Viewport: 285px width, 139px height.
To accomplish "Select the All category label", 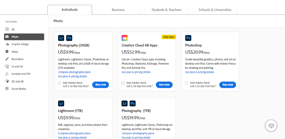I will point(13,29).
